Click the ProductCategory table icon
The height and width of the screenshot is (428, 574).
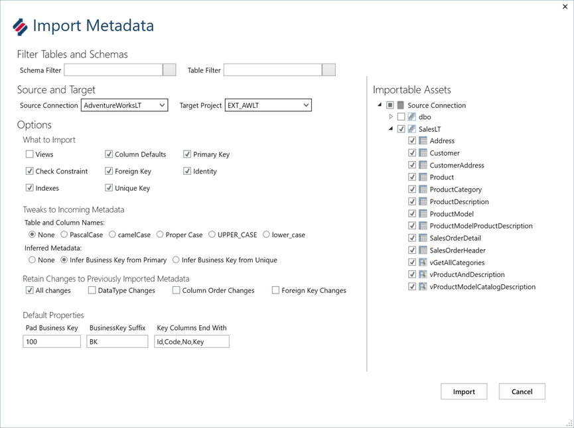click(423, 189)
